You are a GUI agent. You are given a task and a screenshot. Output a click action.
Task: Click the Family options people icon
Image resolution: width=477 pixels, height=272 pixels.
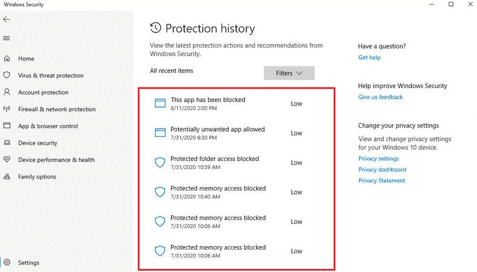click(7, 176)
